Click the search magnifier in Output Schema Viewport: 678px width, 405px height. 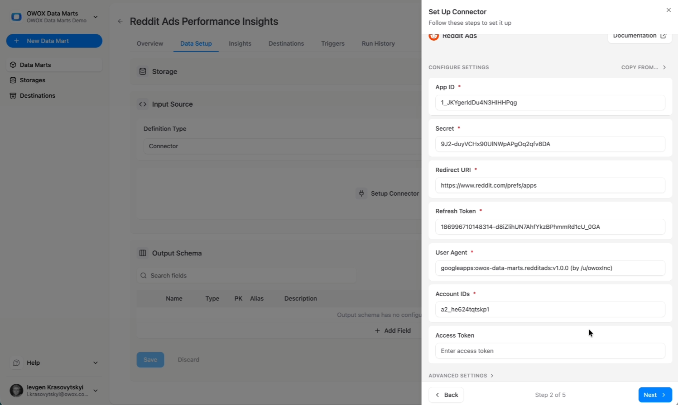pyautogui.click(x=144, y=275)
